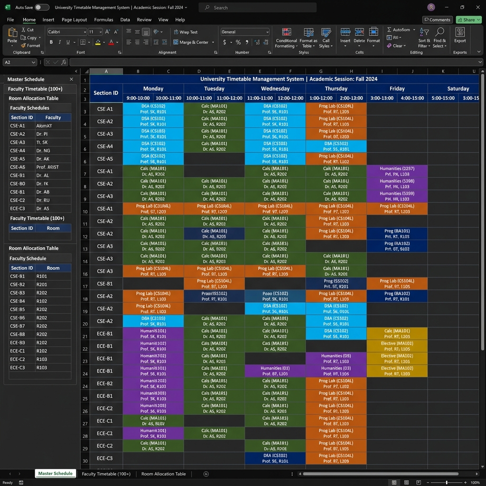Click the Export icon
The height and width of the screenshot is (486, 486).
(460, 32)
